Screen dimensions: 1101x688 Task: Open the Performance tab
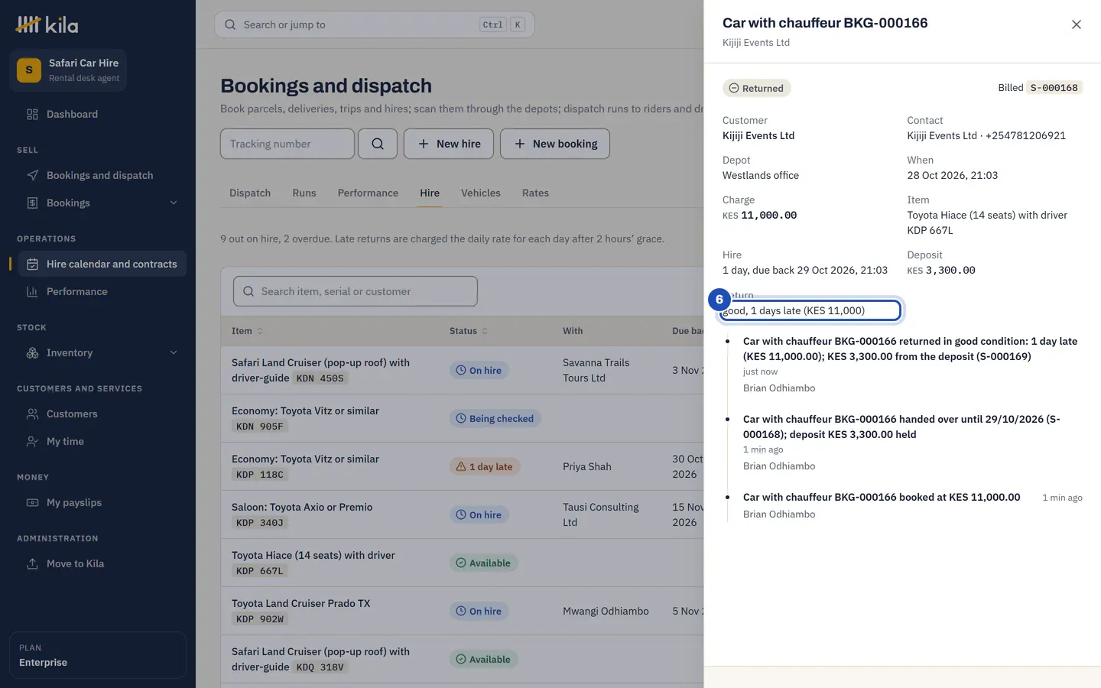coord(368,193)
